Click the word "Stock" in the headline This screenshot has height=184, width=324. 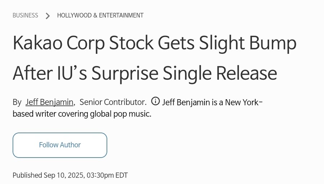point(131,44)
